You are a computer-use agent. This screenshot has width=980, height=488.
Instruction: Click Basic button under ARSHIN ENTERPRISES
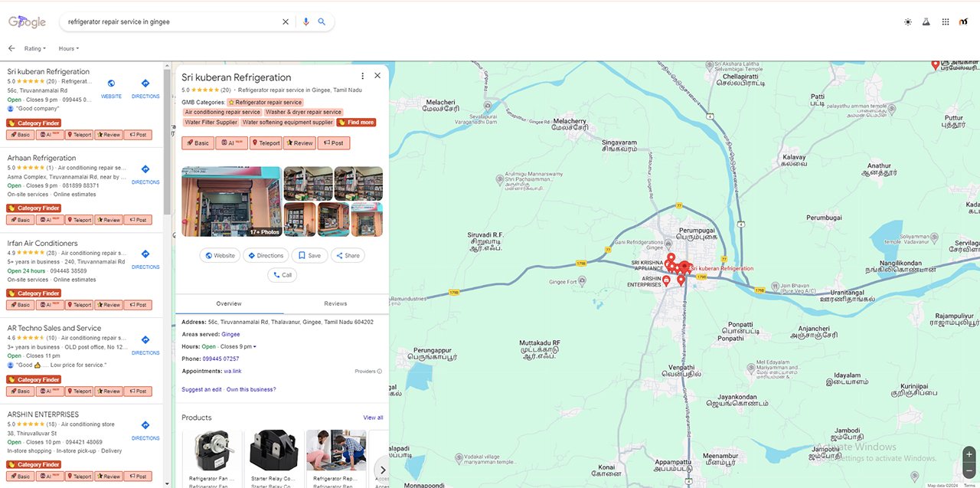(20, 477)
